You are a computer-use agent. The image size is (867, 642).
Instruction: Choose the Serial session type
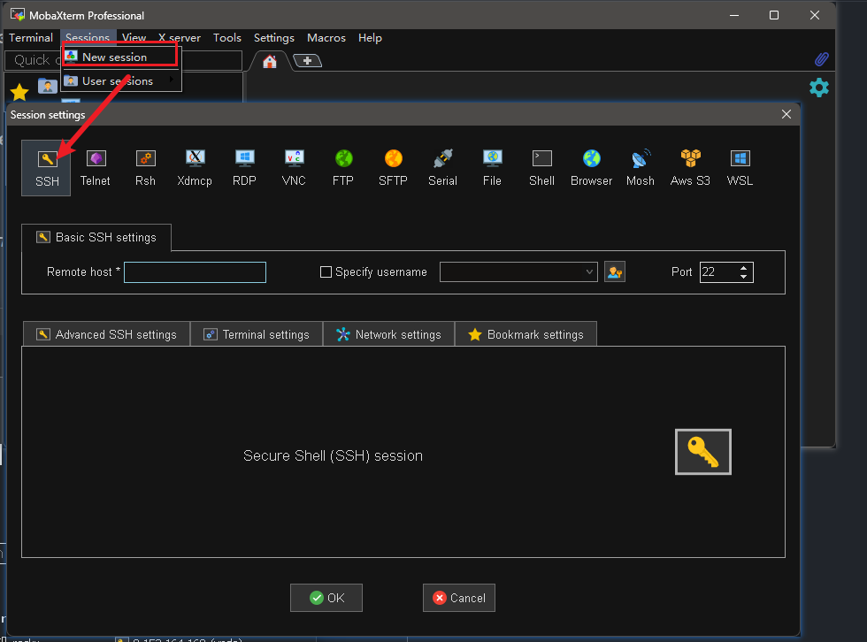pyautogui.click(x=442, y=168)
